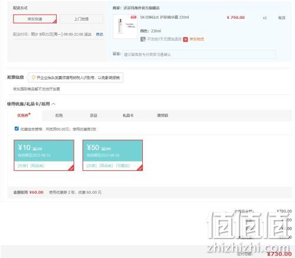Click the ¥60.00 deduction amount text
Image resolution: width=295 pixels, height=258 pixels.
tap(37, 192)
